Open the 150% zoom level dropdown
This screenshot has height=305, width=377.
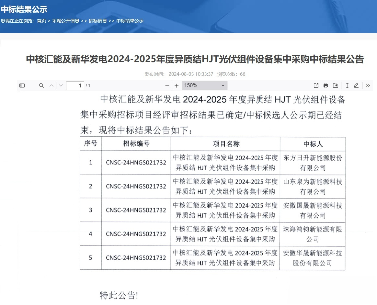204,85
